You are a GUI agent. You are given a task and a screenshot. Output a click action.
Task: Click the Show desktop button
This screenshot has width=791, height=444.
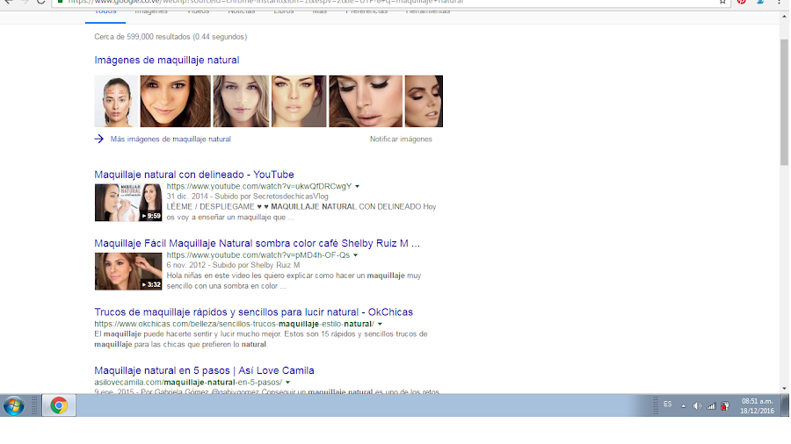pyautogui.click(x=785, y=405)
